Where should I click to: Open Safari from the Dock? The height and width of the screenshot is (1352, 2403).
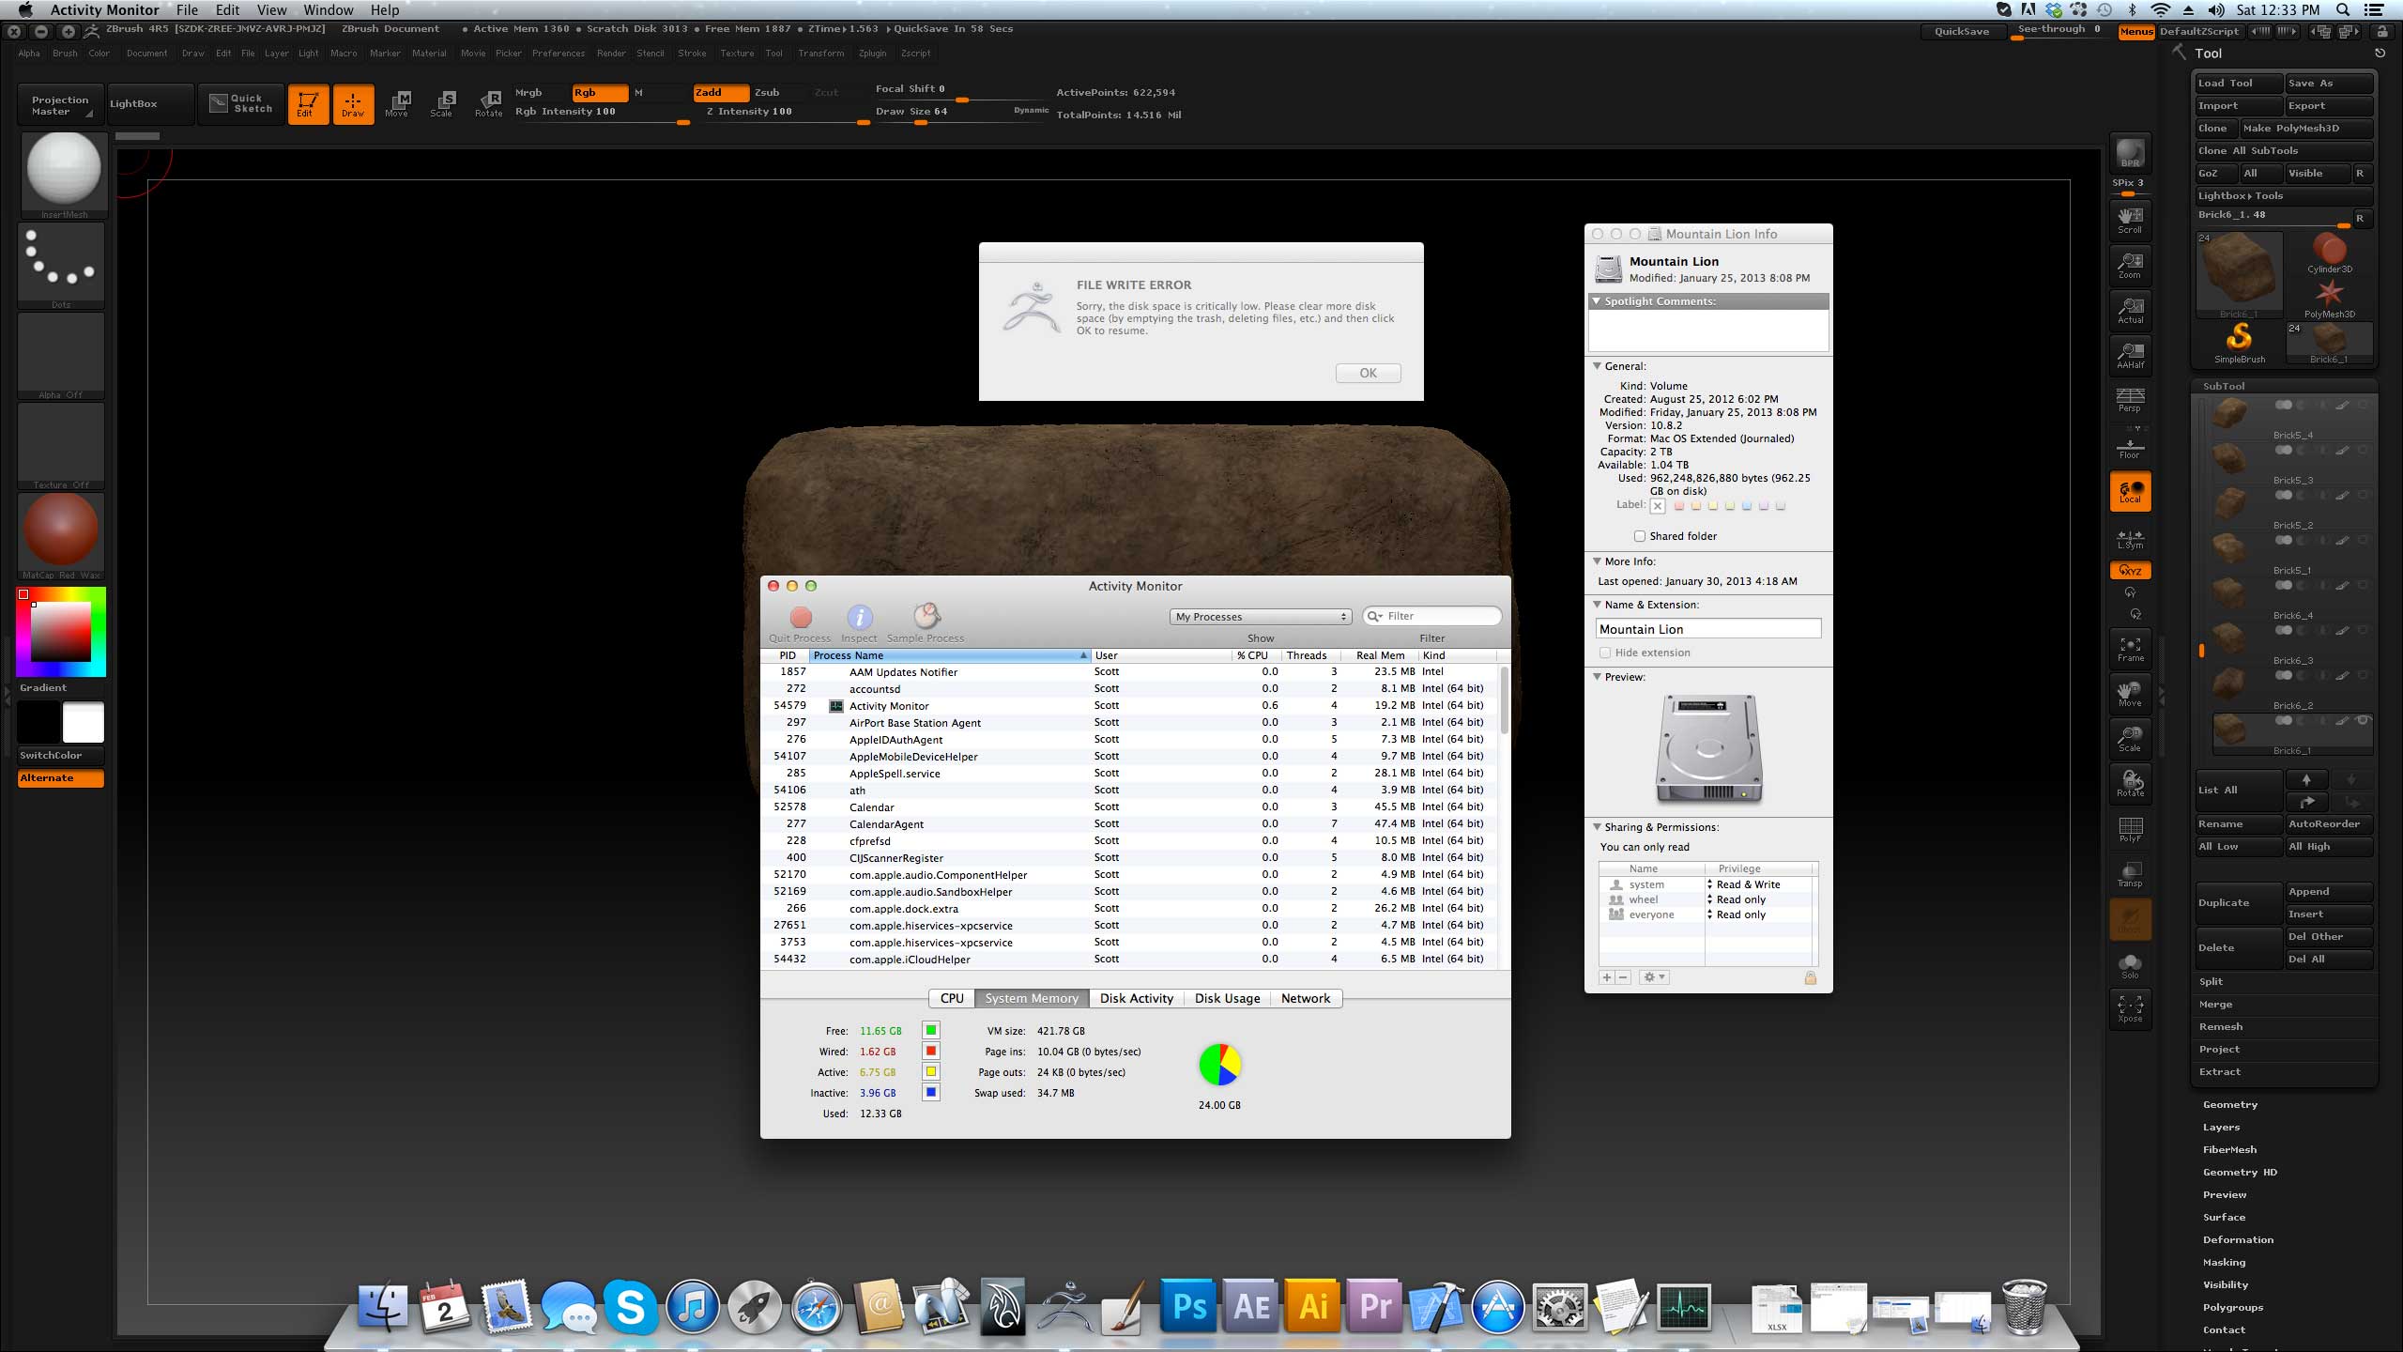(x=817, y=1306)
